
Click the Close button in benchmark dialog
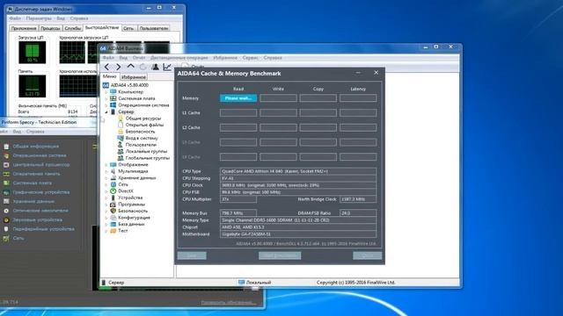368,255
